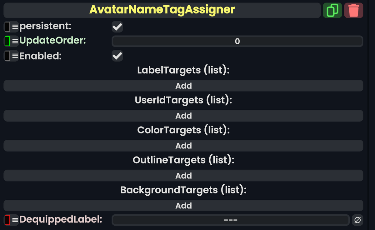Viewport: 375px width, 230px height.
Task: Uncheck the persistent checkbox
Action: pyautogui.click(x=117, y=27)
